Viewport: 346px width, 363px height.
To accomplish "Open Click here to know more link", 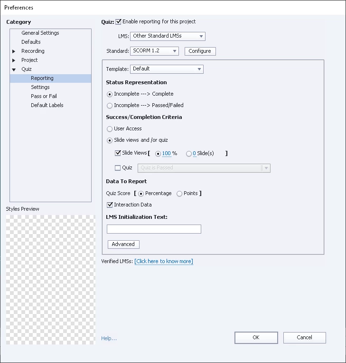I will 164,261.
